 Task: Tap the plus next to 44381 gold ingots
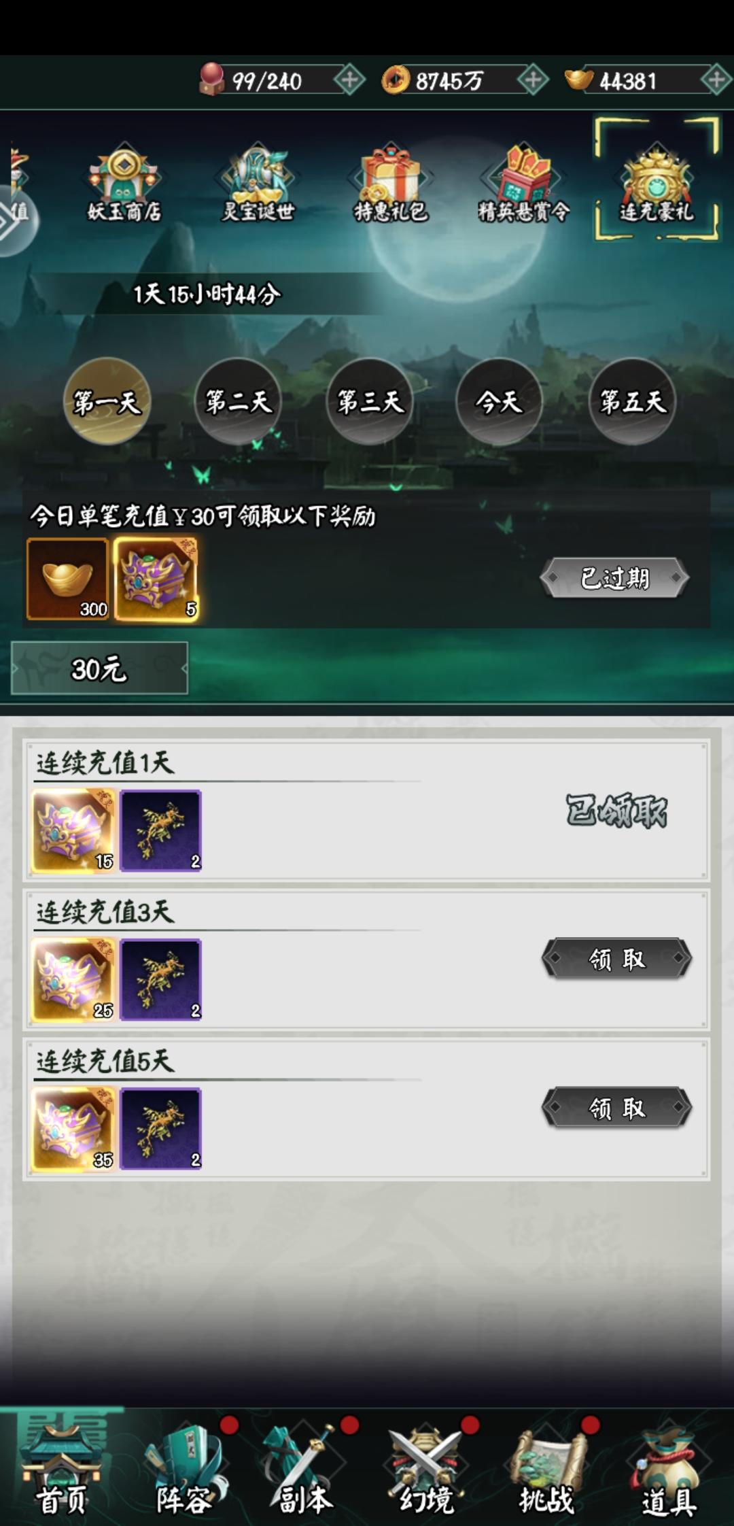[x=716, y=80]
